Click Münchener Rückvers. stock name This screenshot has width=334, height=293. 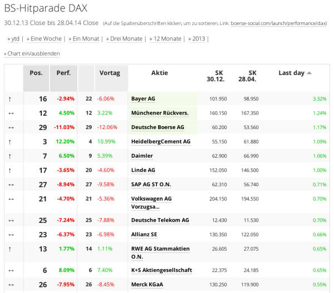pos(159,113)
